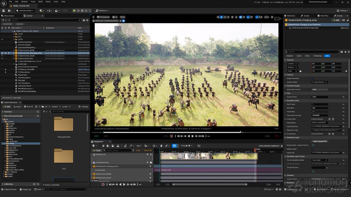Toggle grid snapping icon next to value 10
The width and height of the screenshot is (351, 197).
[x=240, y=17]
